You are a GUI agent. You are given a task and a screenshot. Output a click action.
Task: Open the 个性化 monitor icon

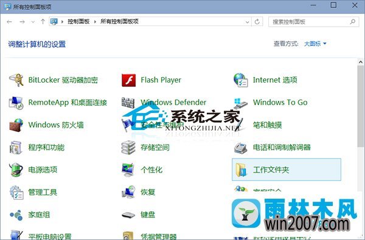coord(128,170)
